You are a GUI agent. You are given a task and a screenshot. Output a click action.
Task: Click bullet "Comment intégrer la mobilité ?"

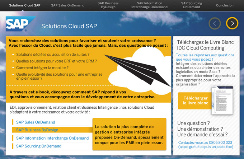(x=42, y=68)
